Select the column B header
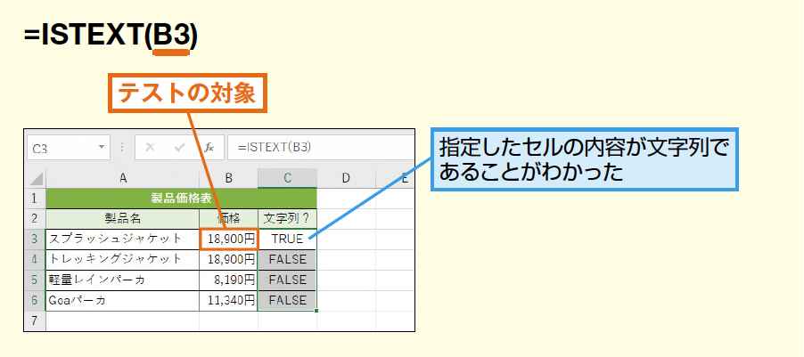Viewport: 804px width, 357px height. pos(228,179)
